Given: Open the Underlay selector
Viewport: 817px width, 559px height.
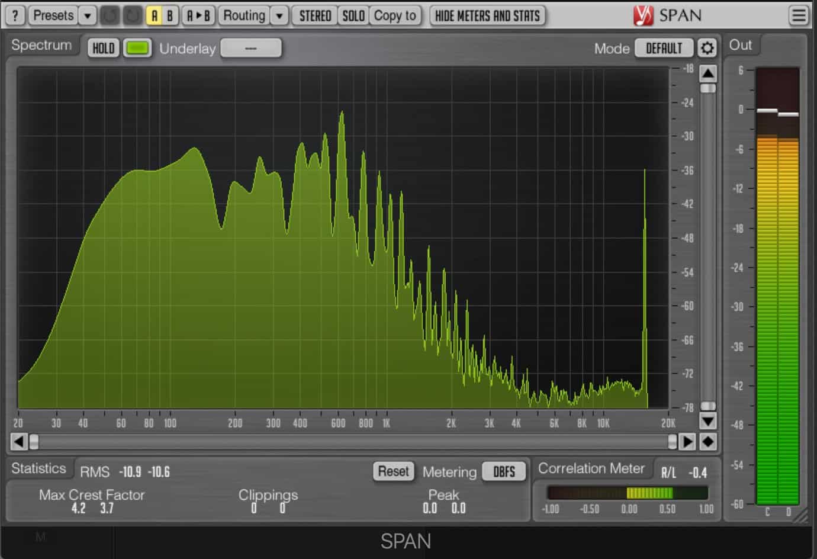Looking at the screenshot, I should point(251,48).
